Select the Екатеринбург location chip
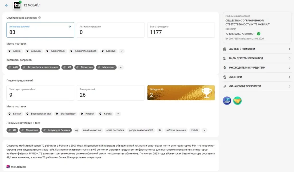The width and height of the screenshot is (294, 172). click(x=66, y=114)
